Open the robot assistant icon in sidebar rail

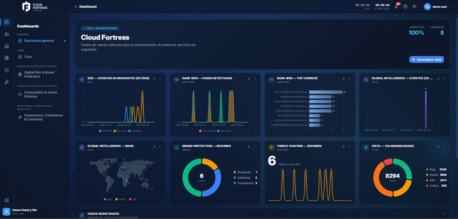tap(7, 34)
